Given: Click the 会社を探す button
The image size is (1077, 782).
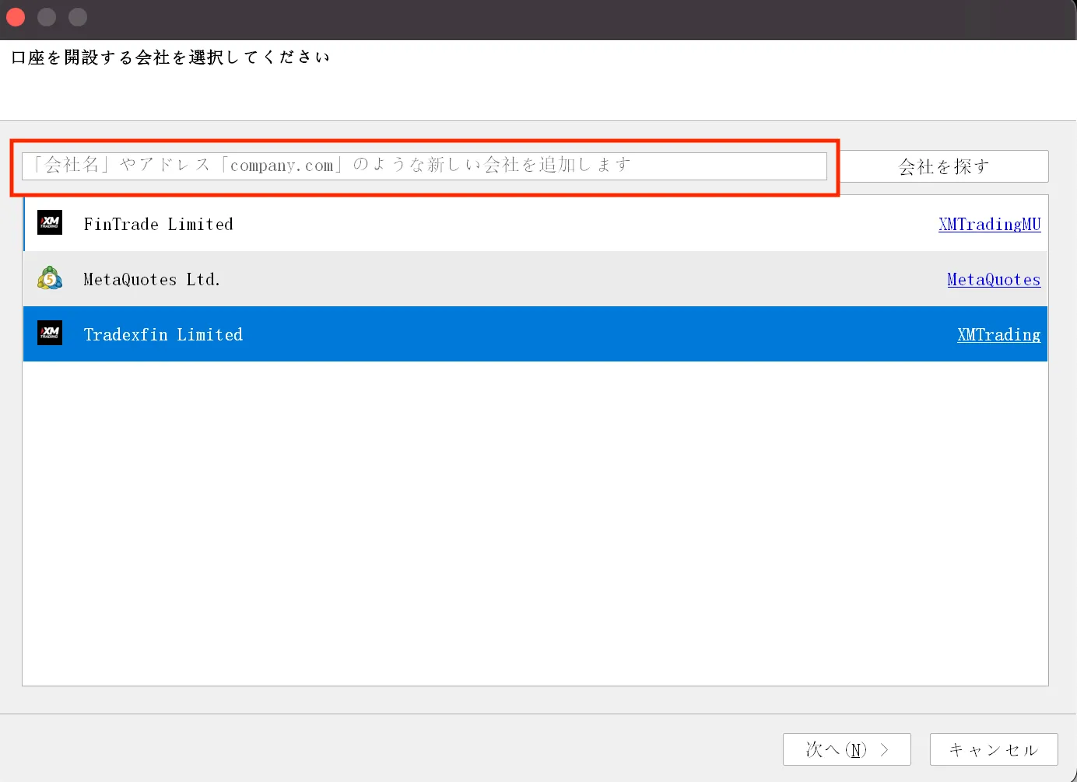Looking at the screenshot, I should 944,166.
